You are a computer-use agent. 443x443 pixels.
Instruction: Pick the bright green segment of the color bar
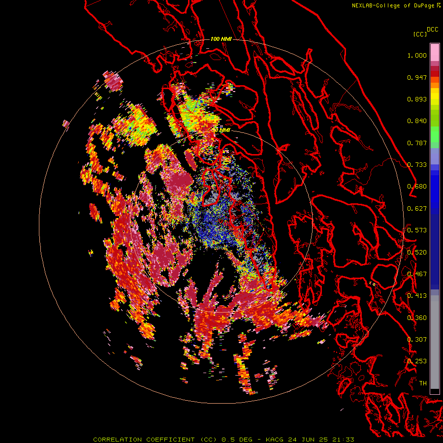tap(435, 134)
